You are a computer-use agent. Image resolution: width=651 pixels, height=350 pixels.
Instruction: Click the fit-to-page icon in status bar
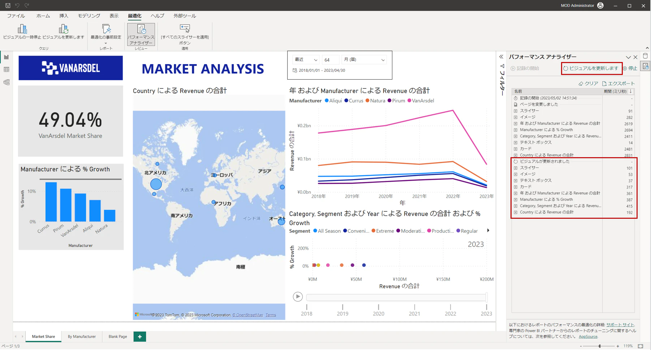[641, 346]
